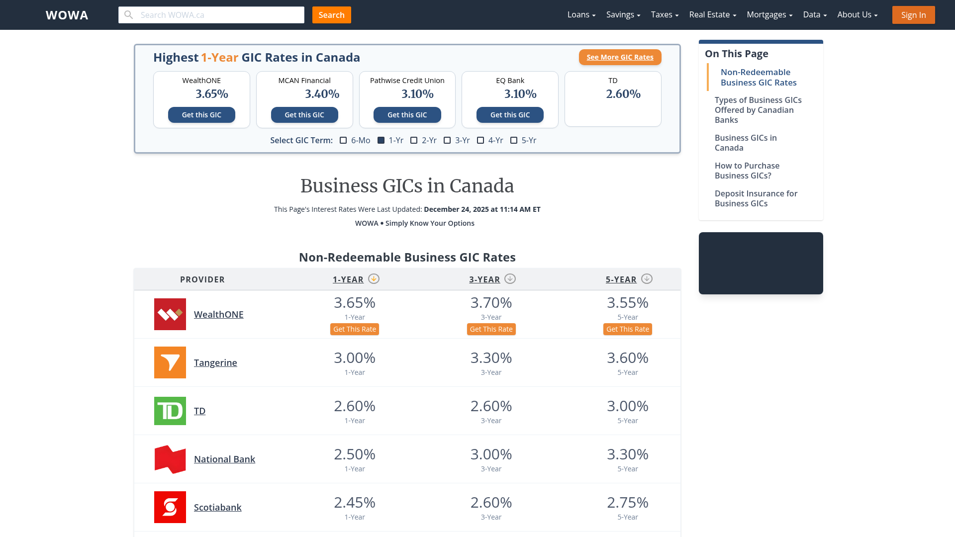
Task: Click the search magnifier icon
Action: point(128,14)
